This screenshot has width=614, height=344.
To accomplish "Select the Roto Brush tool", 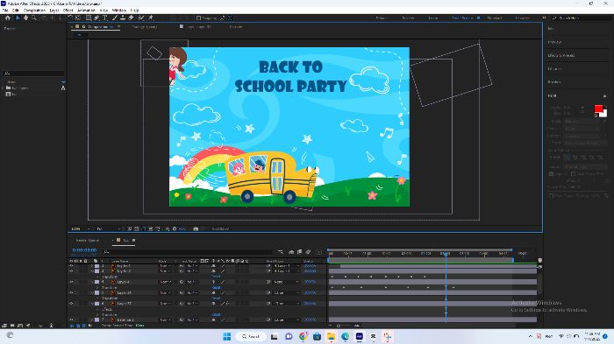I will point(141,18).
